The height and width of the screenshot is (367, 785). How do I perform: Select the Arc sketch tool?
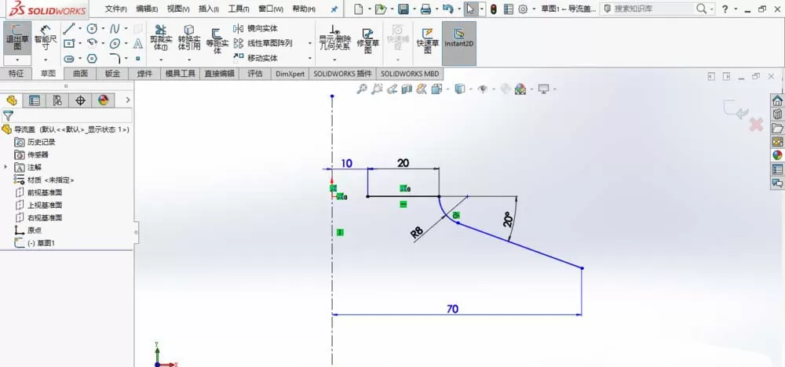click(92, 43)
